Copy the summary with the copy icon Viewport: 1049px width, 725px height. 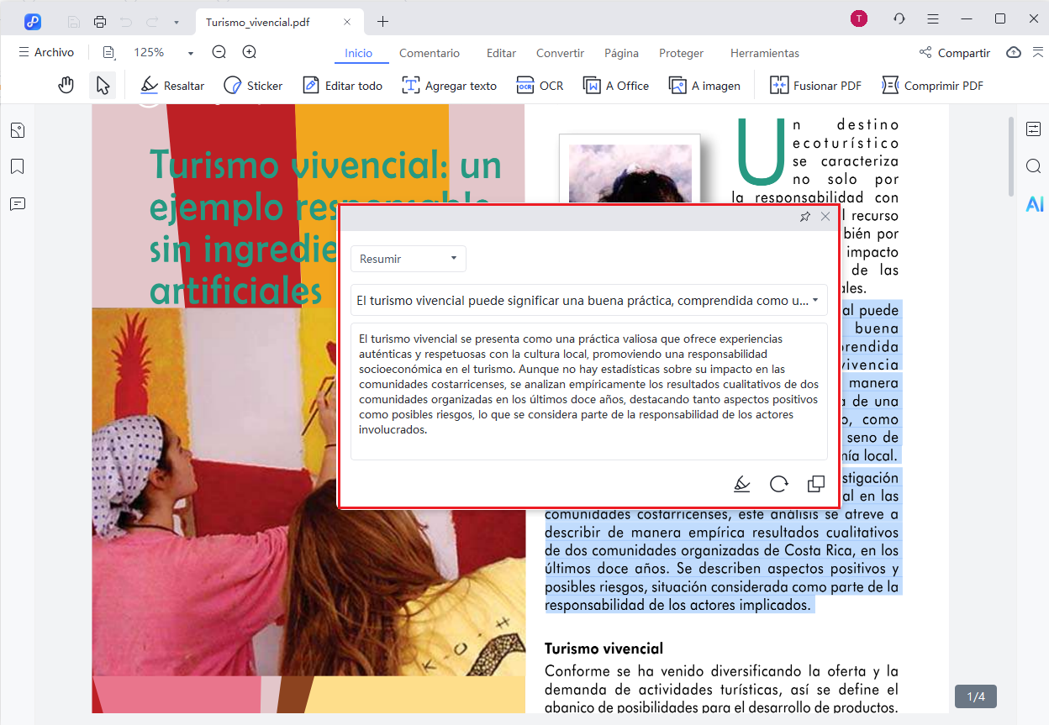[x=815, y=484]
